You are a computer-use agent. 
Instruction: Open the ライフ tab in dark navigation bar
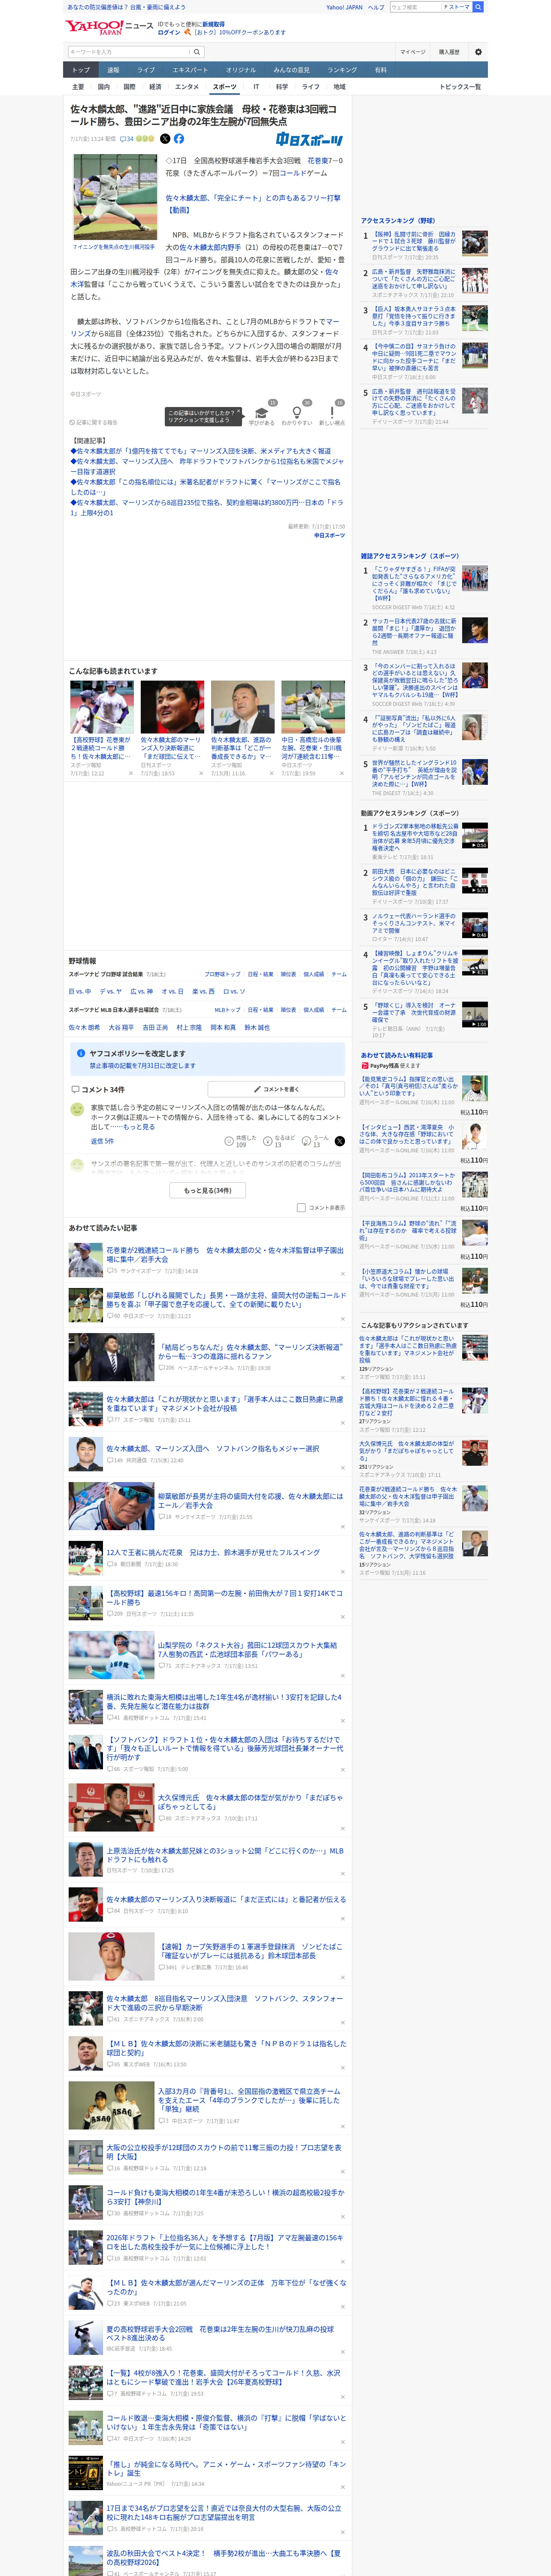click(x=146, y=70)
